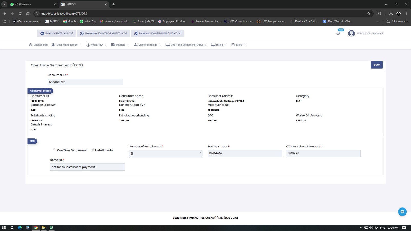Screen dimensions: 411x231
Task: Click the blue settings gear floating button
Action: tap(402, 212)
